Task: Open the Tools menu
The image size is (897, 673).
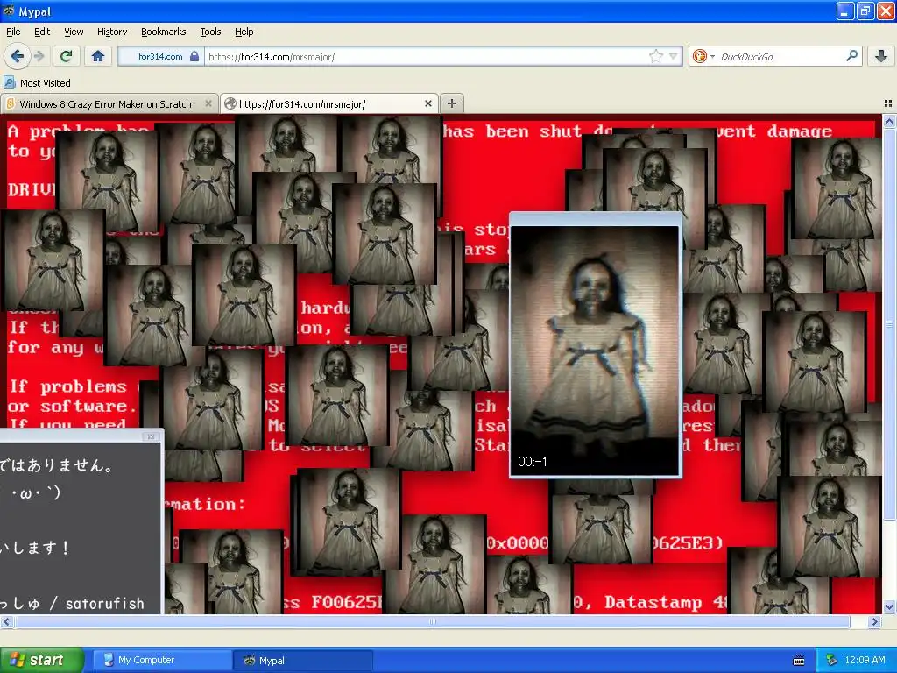Action: (210, 32)
